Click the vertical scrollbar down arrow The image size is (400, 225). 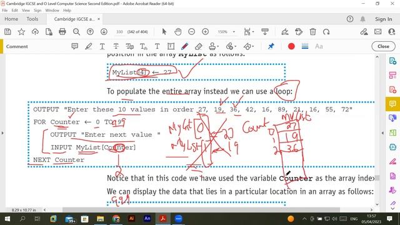click(x=377, y=204)
